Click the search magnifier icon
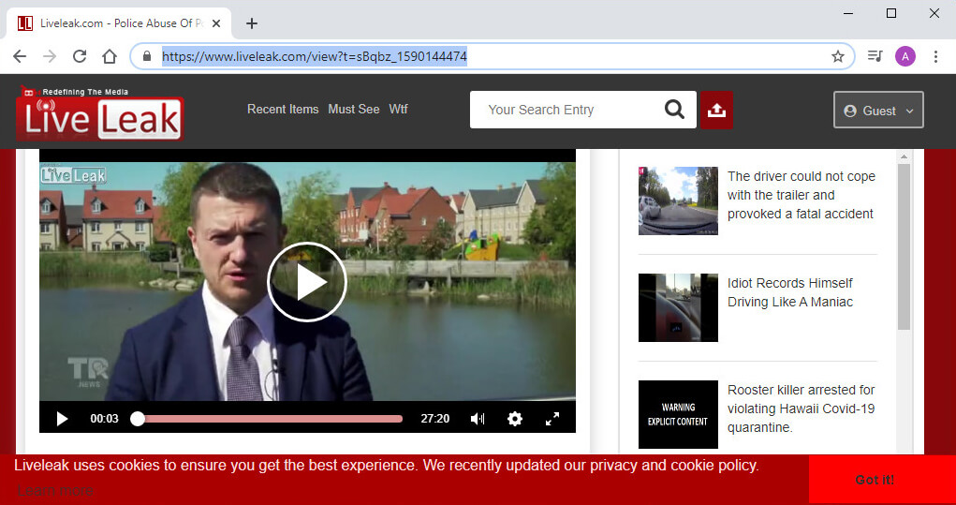Viewport: 956px width, 505px height. 674,110
